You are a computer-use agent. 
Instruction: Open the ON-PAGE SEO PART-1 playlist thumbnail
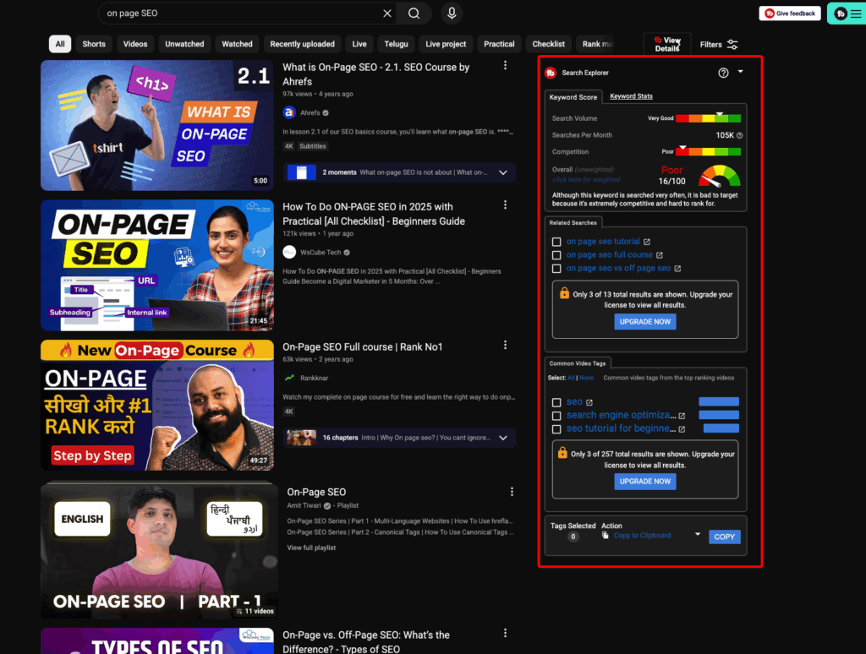coord(159,550)
